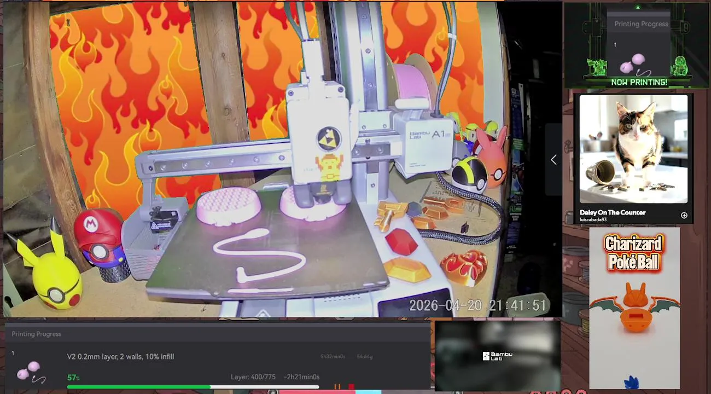711x394 pixels.
Task: Click the top-right Printing Progress widget thumbnail
Action: [634, 64]
